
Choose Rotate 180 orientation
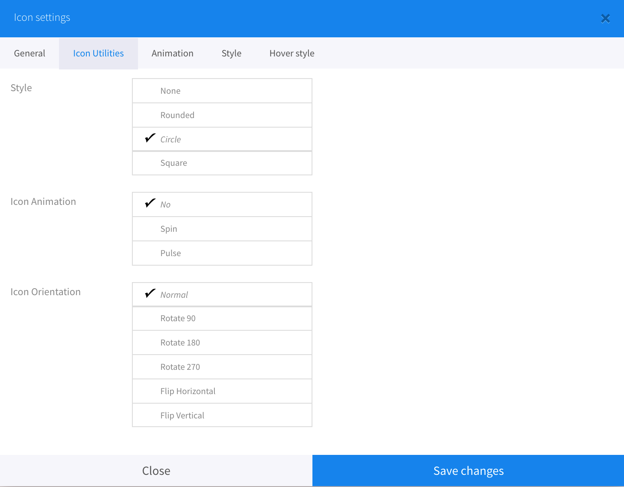point(222,342)
